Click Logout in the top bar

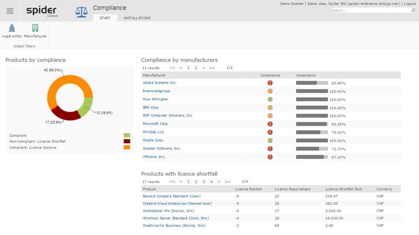point(410,4)
